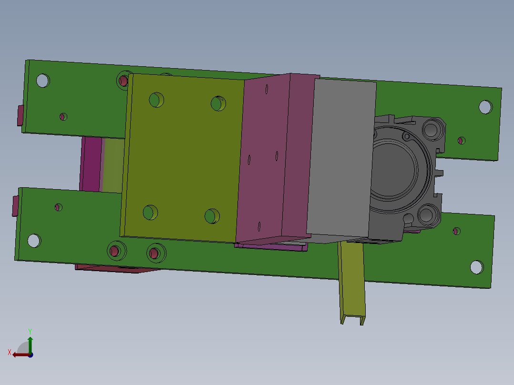Click the top-left hole in the olive plate
The width and height of the screenshot is (514, 385).
click(156, 100)
